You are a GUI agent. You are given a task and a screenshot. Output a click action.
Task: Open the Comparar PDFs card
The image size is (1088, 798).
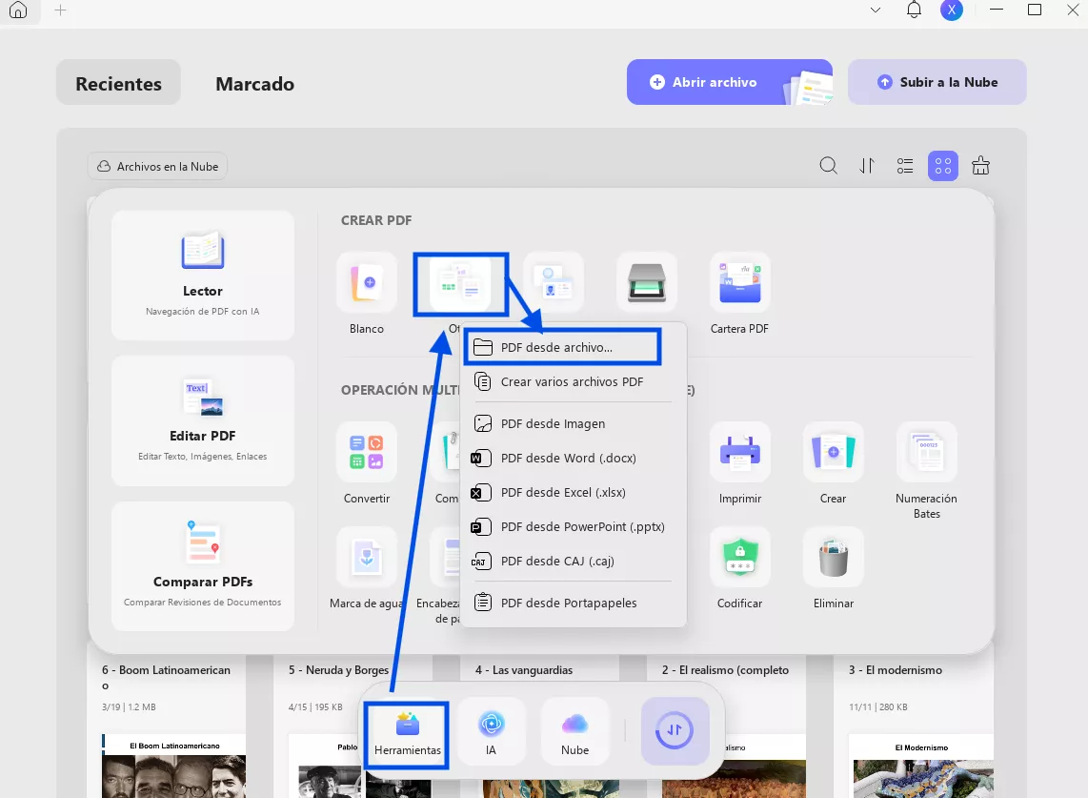coord(203,566)
